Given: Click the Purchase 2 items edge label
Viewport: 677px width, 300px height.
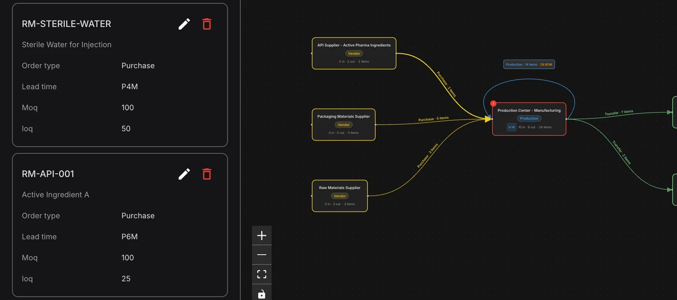Looking at the screenshot, I should pos(446,84).
